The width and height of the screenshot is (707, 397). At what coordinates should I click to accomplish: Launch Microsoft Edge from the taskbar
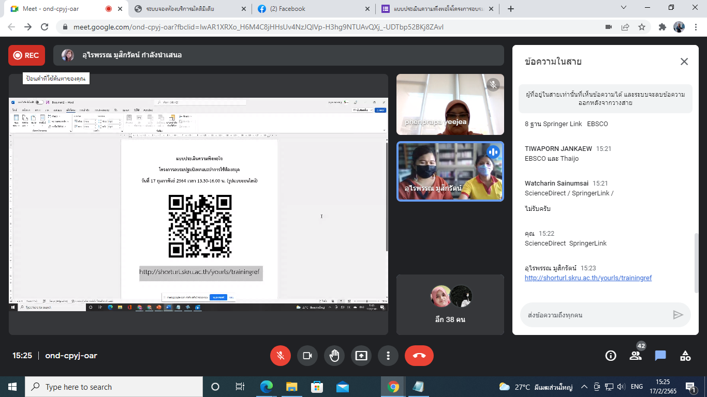point(266,387)
